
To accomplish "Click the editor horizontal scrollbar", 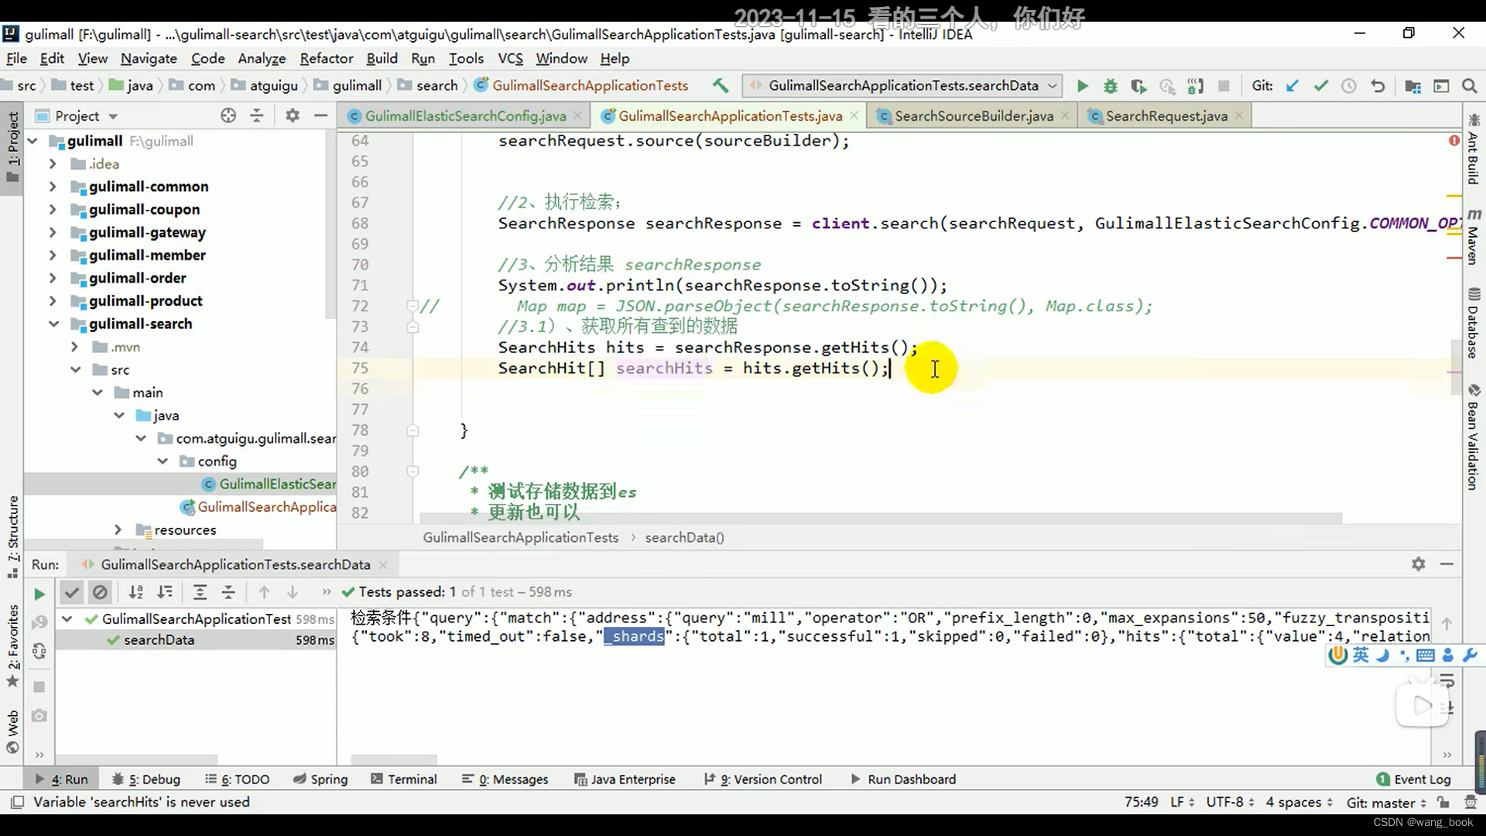I will coord(880,518).
